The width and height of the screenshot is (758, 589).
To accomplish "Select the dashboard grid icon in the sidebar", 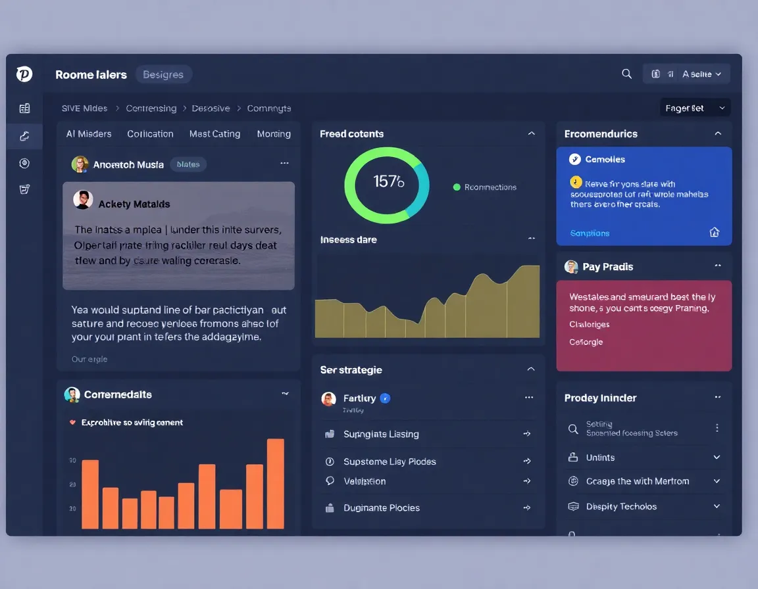I will click(x=24, y=108).
